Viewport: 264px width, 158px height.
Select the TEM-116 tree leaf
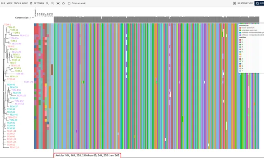tap(14, 147)
